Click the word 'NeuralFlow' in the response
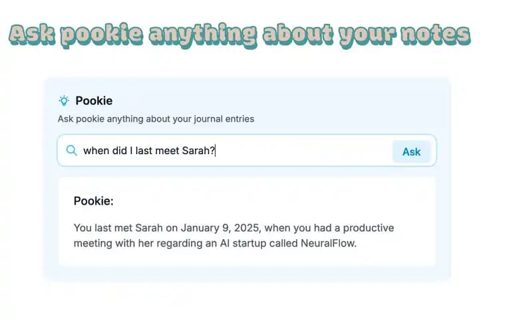This screenshot has width=511, height=319. 328,243
